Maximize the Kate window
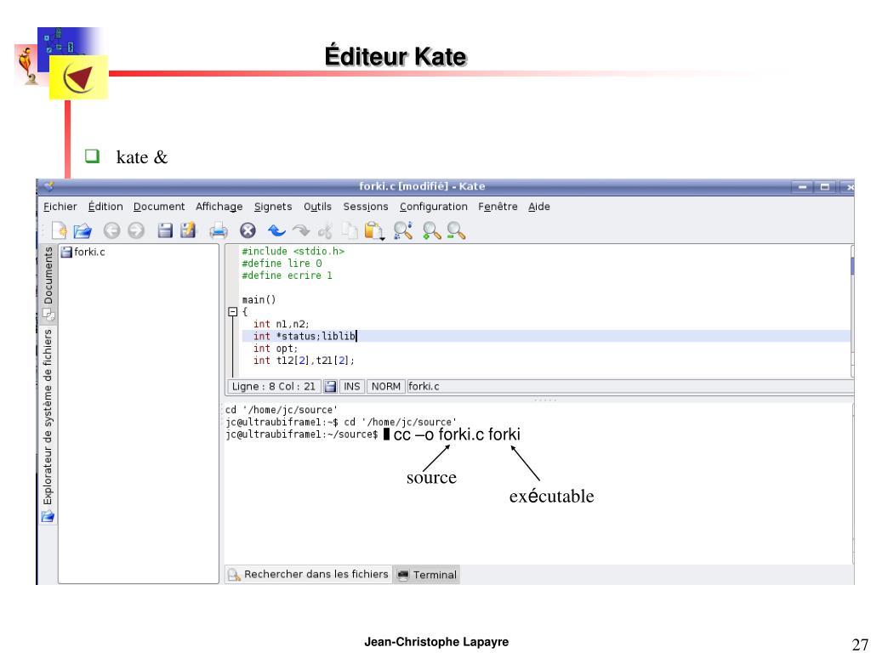 825,187
